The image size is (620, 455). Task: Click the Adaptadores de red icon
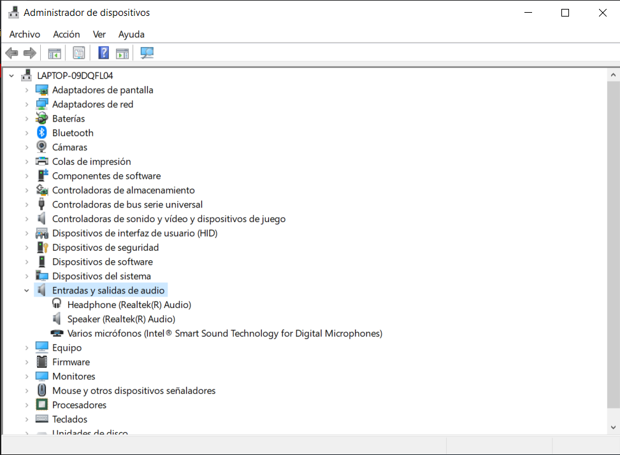[41, 104]
